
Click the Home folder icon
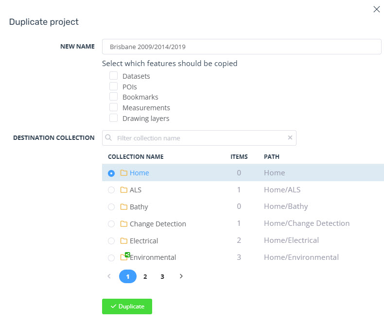tap(123, 173)
